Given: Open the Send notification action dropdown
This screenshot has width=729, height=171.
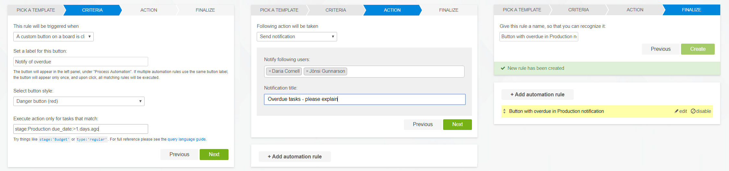Looking at the screenshot, I should [297, 37].
